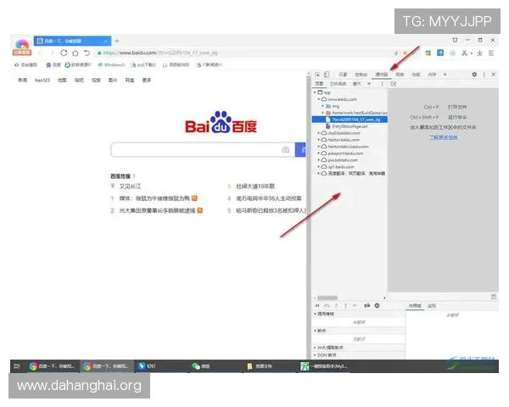Screen dimensions: 509x407
Task: Select the Sources tab in DevTools
Action: (382, 75)
